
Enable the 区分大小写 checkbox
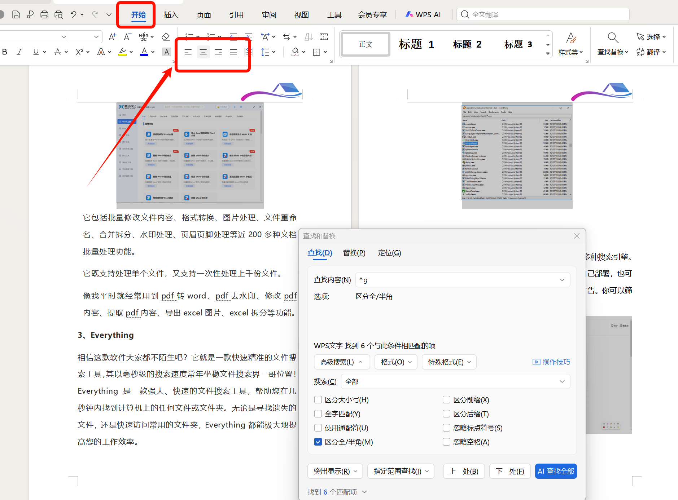pos(318,399)
